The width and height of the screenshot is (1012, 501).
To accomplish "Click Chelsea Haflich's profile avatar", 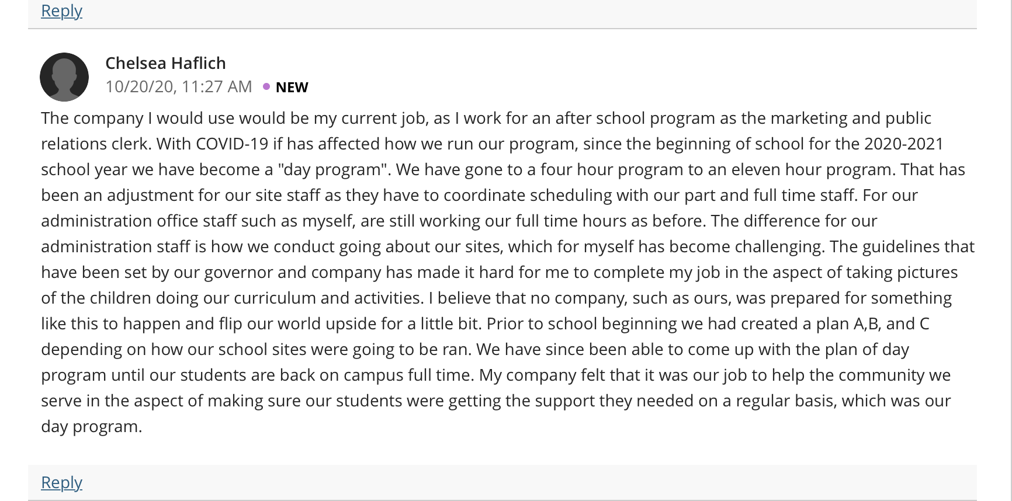I will click(x=64, y=77).
